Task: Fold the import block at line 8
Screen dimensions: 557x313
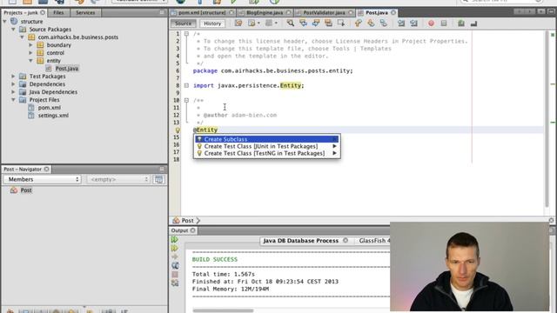Action: [x=186, y=85]
